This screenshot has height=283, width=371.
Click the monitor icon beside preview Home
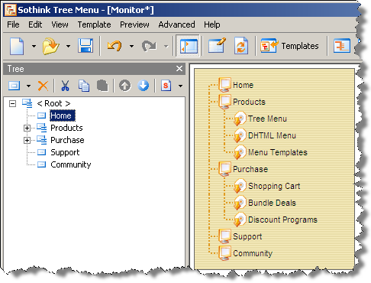(225, 85)
